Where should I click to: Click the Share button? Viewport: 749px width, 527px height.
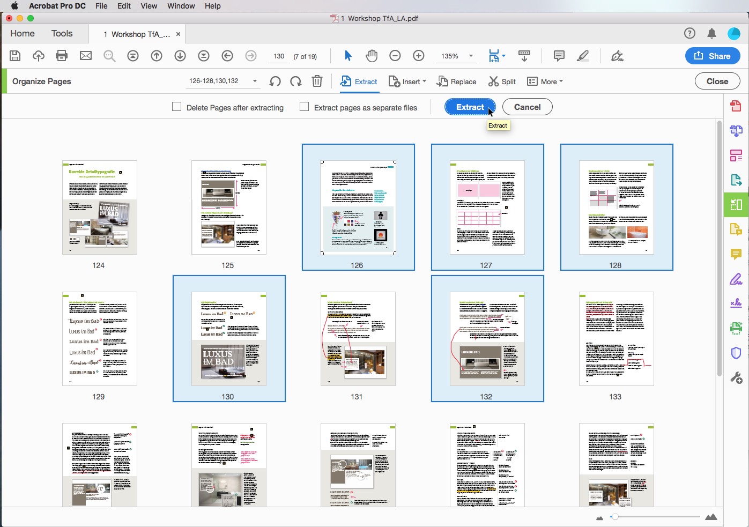(713, 56)
